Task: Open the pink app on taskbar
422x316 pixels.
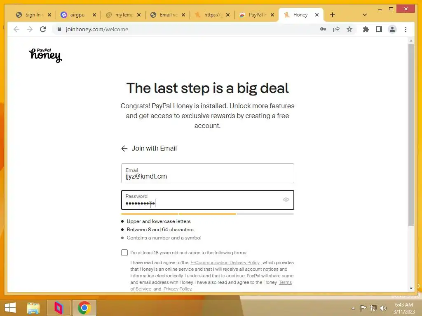Action: tap(59, 308)
